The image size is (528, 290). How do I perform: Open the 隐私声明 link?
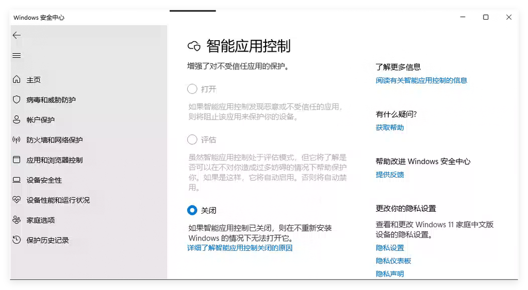(x=390, y=274)
